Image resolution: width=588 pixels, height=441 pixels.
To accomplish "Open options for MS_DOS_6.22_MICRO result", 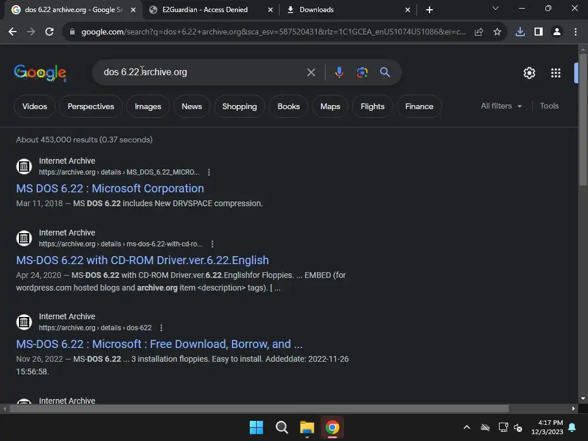I will (209, 172).
